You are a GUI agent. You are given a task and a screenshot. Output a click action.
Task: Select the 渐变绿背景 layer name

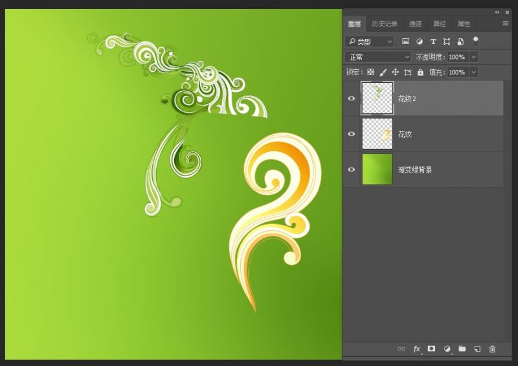point(415,170)
